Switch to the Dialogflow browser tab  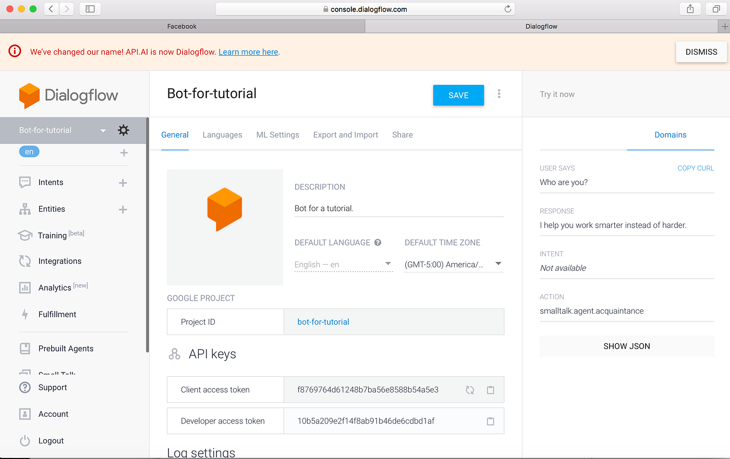(x=541, y=27)
